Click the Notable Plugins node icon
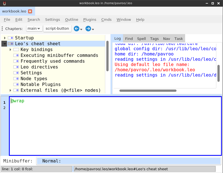 point(16,84)
